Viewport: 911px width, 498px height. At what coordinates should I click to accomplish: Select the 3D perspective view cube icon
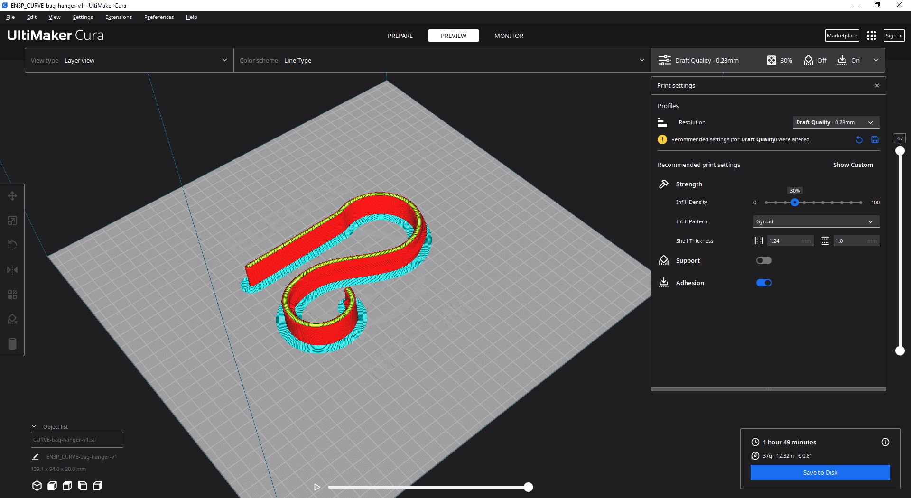(37, 486)
